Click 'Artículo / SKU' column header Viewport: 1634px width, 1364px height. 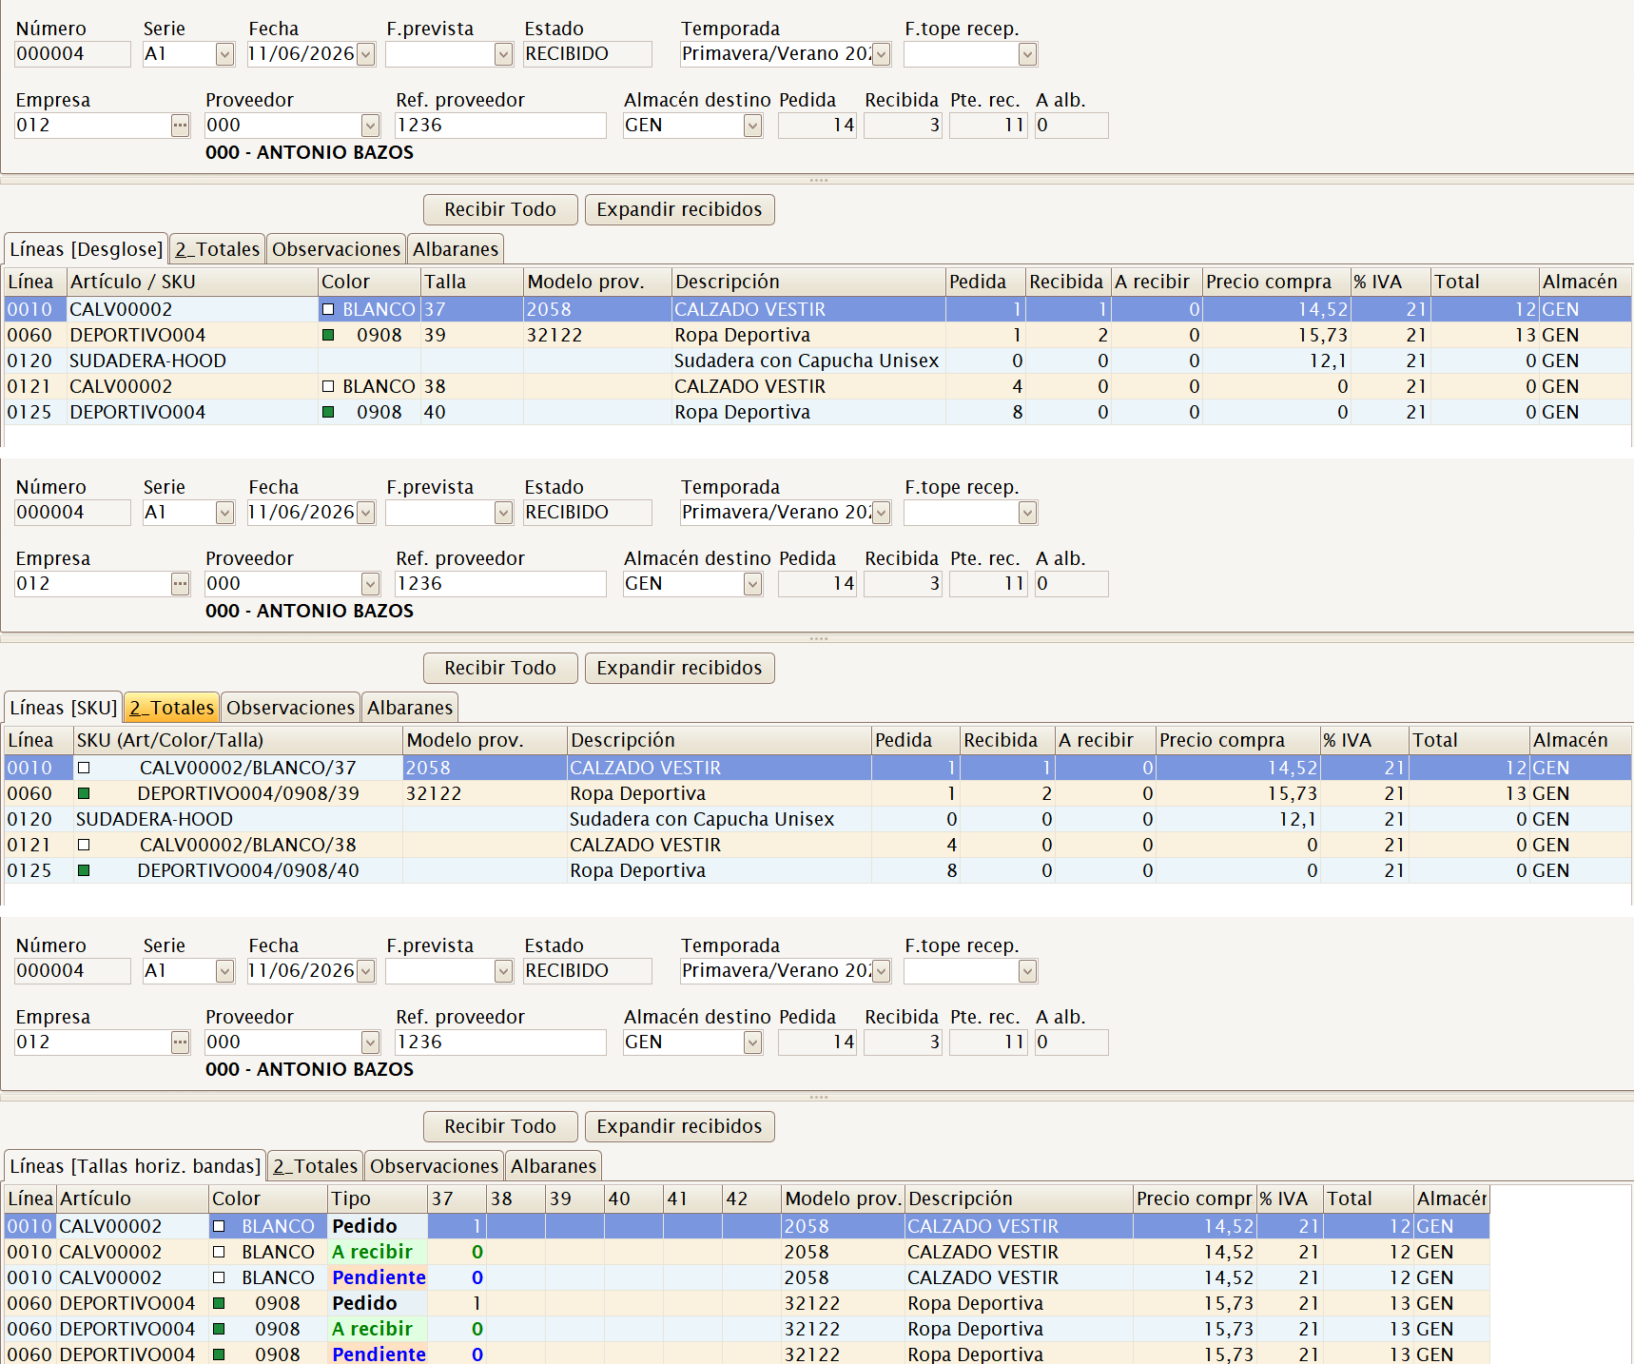point(192,282)
